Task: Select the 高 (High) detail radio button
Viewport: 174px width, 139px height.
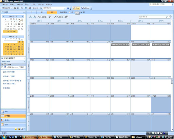Action: click(81, 12)
